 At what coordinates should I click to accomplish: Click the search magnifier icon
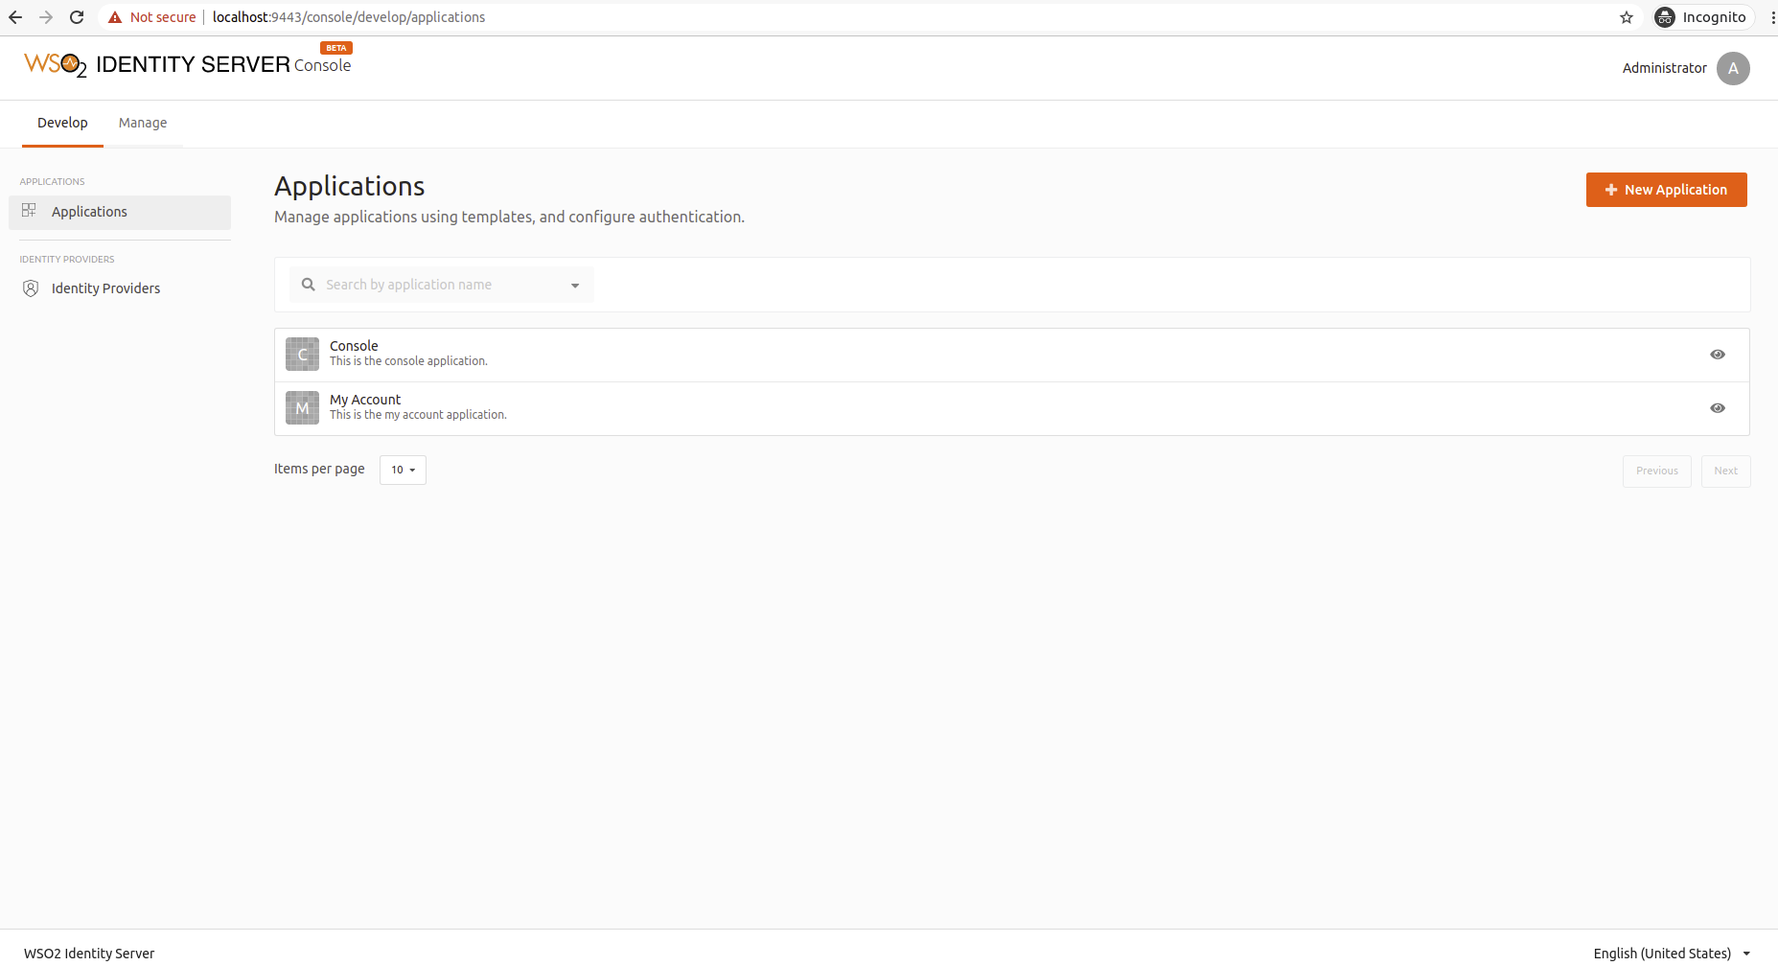307,284
